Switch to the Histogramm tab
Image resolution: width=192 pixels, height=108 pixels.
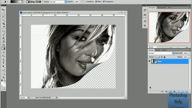click(x=162, y=7)
